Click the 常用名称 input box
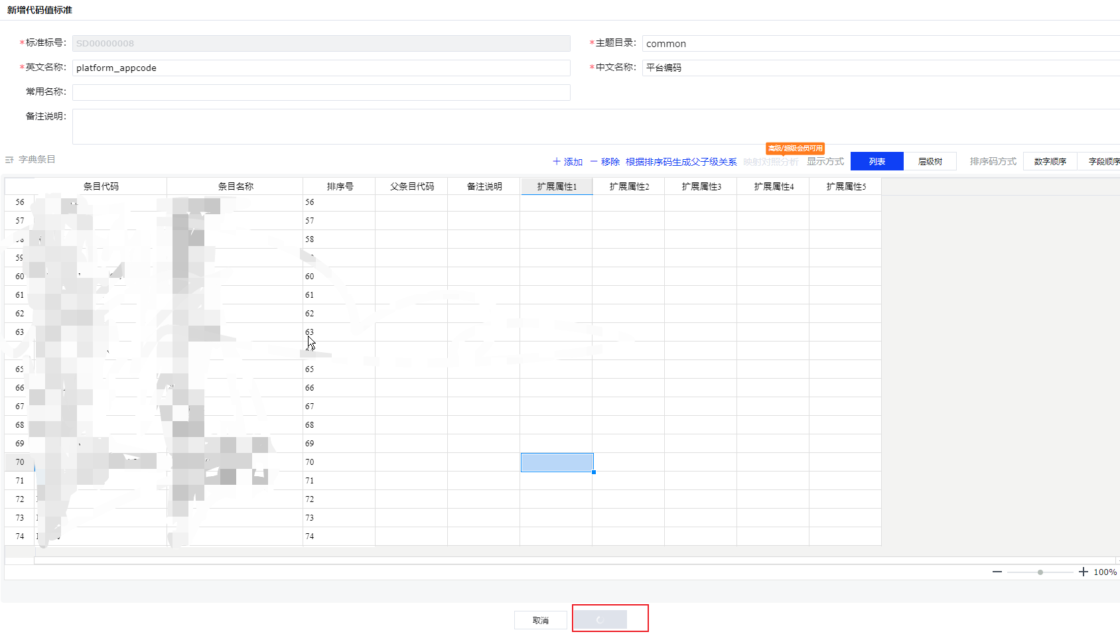 [x=321, y=92]
